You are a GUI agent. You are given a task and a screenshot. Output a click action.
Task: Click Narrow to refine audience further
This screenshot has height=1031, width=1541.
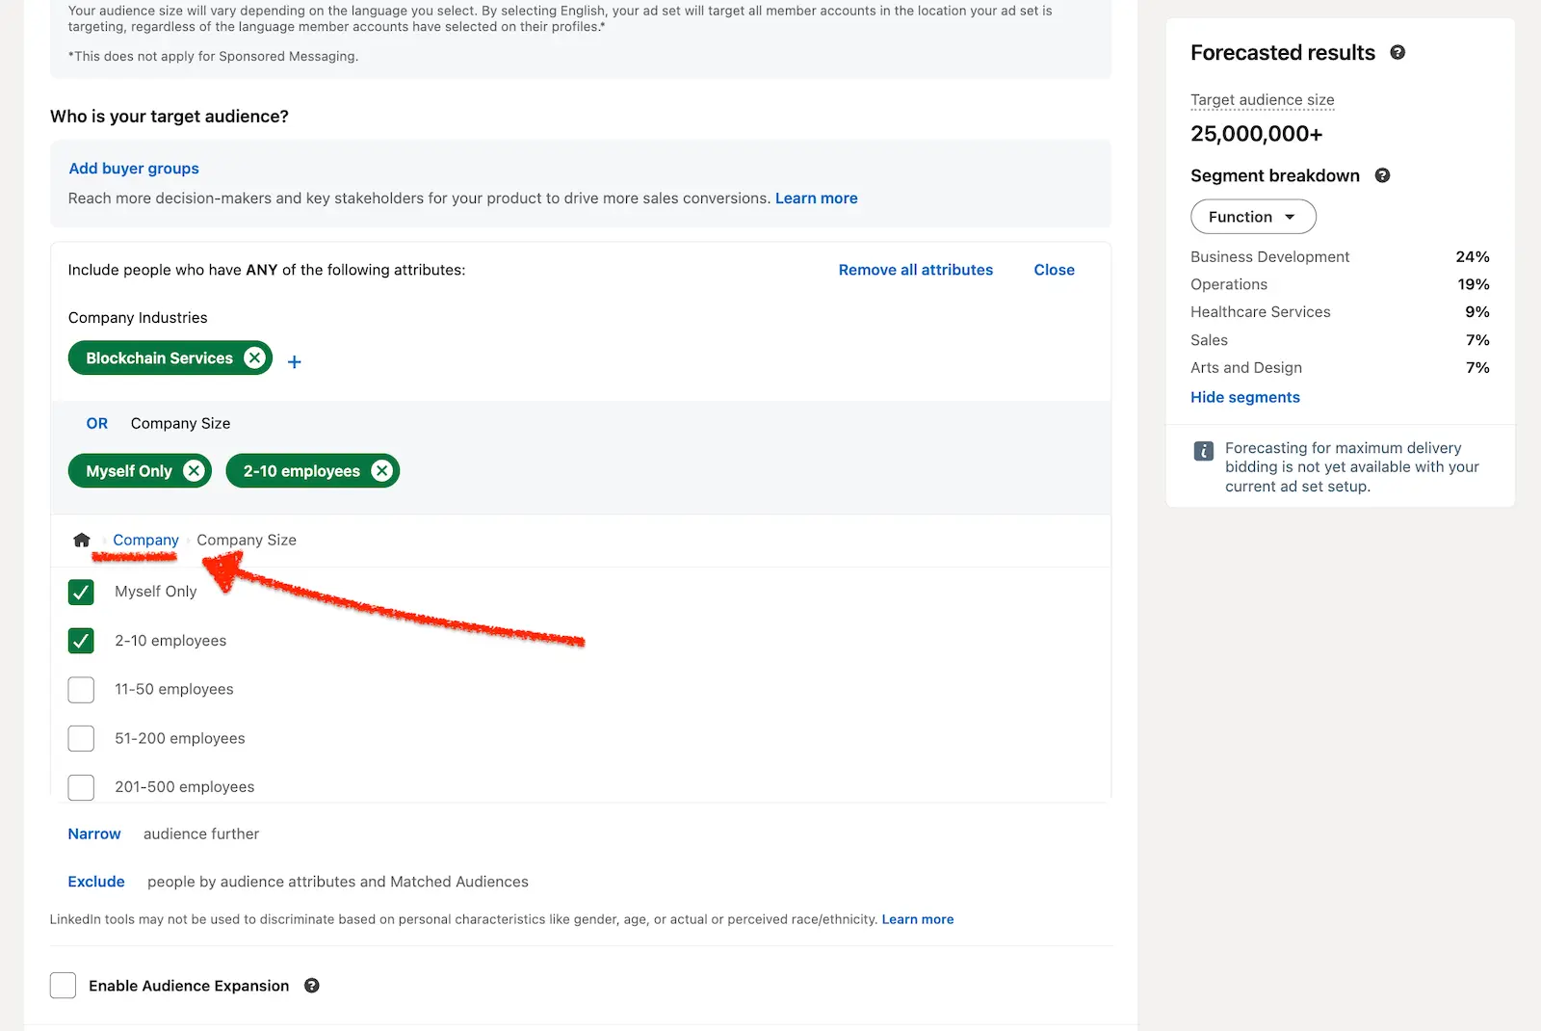tap(94, 834)
